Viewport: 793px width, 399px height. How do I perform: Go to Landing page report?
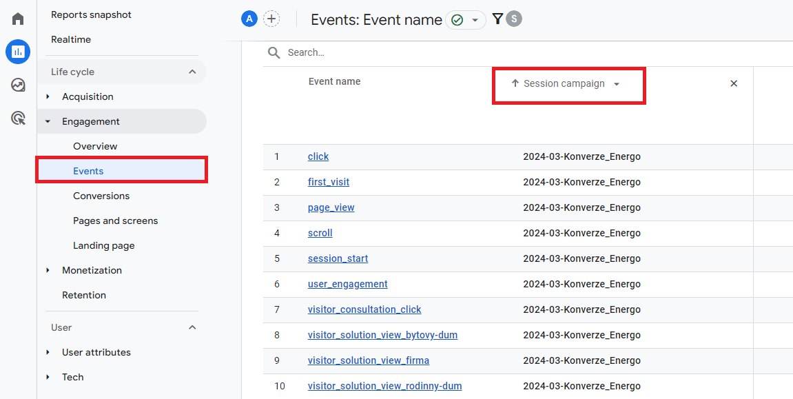point(104,245)
